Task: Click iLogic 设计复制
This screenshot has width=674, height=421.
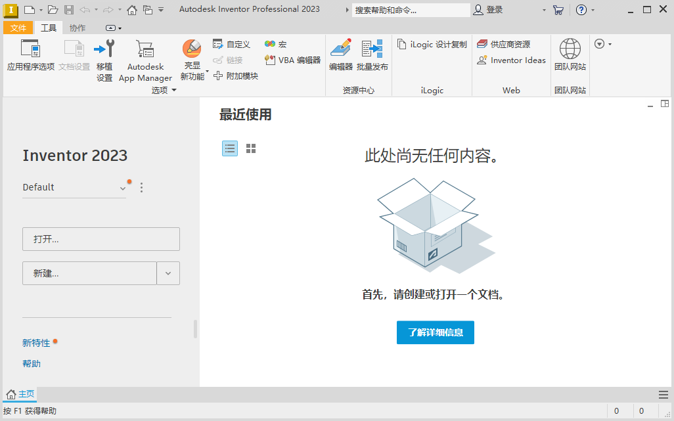Action: pos(432,44)
